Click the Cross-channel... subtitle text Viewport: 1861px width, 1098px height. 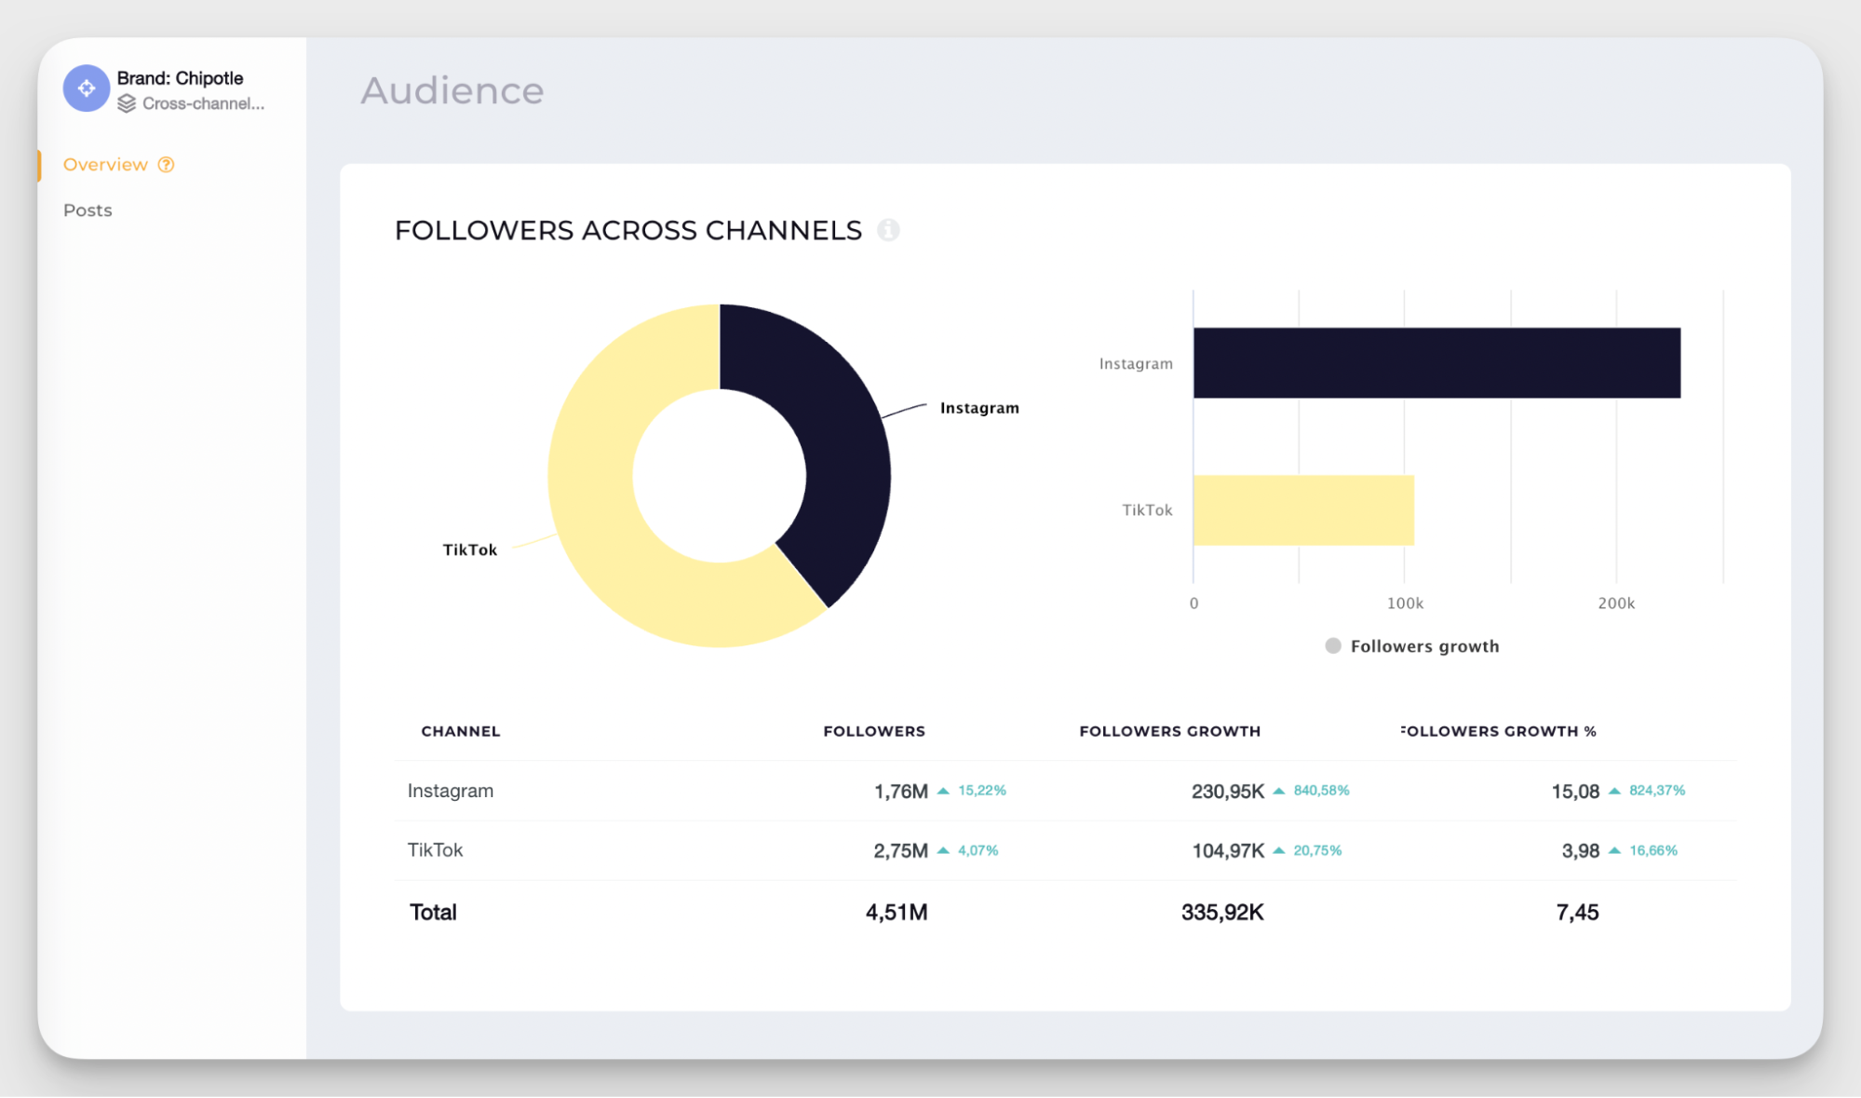pos(203,103)
